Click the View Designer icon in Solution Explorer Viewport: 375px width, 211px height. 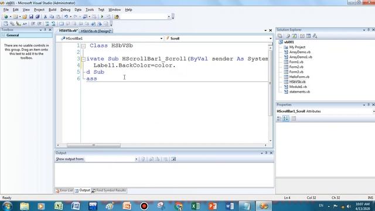click(x=308, y=36)
